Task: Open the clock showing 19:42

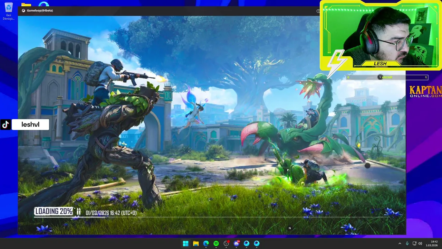Action: click(x=432, y=243)
